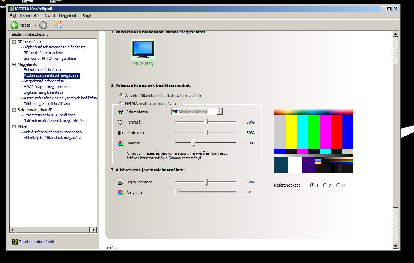Open the Asztal menu

click(50, 16)
